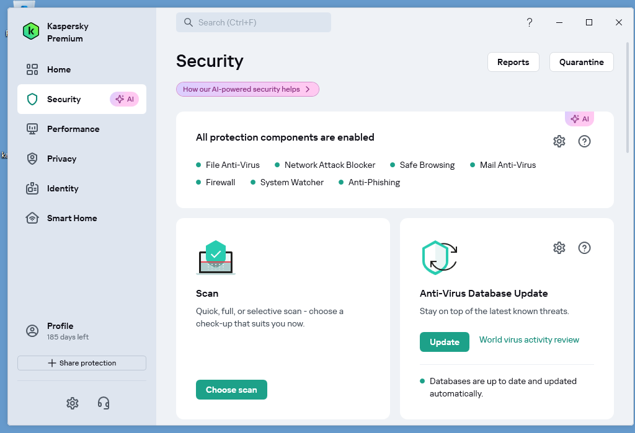Click Safe Browsing component

pos(422,165)
